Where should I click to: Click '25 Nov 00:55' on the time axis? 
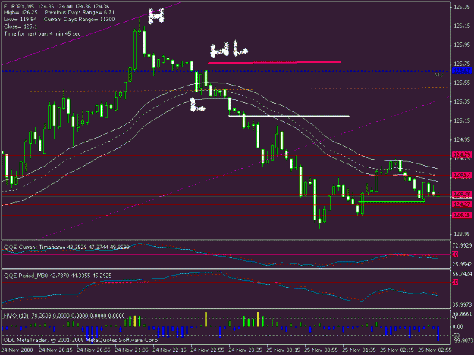[x=321, y=350]
